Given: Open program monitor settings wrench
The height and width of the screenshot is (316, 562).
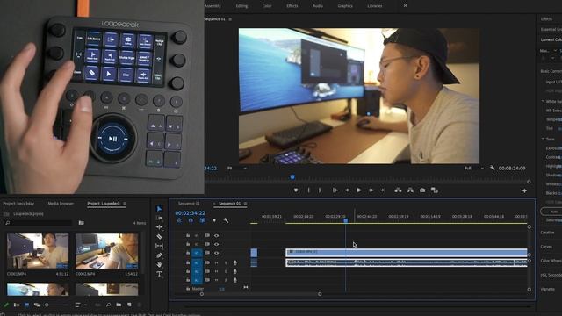Looking at the screenshot, I should [492, 168].
